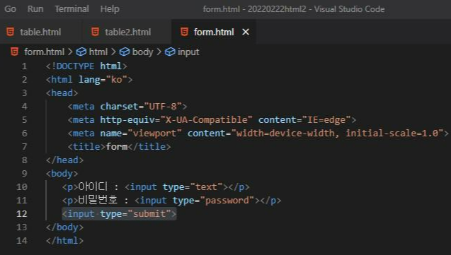Click the HTML5 icon on form.html tab

coord(184,32)
